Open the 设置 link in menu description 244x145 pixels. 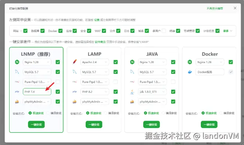pos(97,20)
